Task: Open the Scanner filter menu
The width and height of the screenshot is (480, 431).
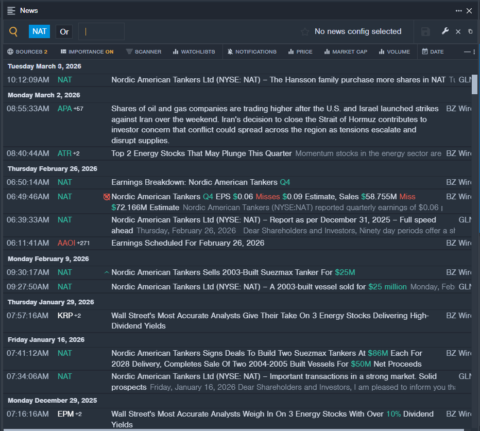Action: [144, 51]
